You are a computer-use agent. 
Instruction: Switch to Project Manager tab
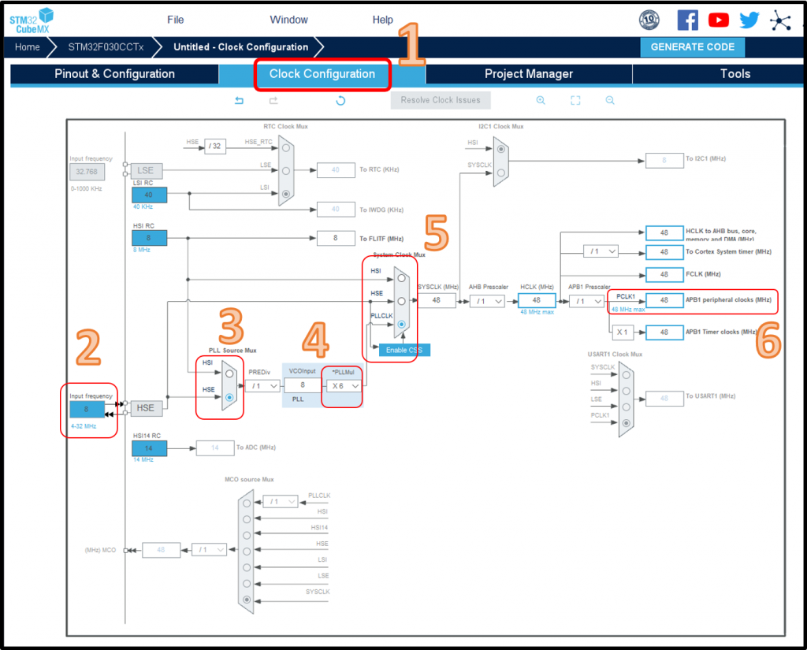529,73
